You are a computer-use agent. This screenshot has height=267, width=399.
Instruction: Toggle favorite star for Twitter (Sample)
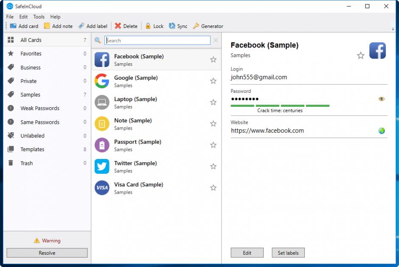pyautogui.click(x=214, y=167)
